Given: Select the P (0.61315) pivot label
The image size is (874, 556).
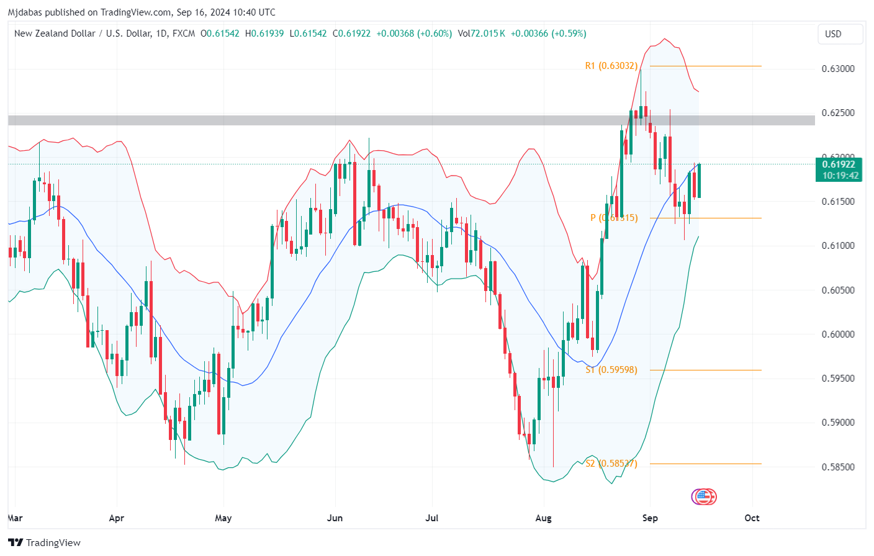Looking at the screenshot, I should click(x=614, y=218).
